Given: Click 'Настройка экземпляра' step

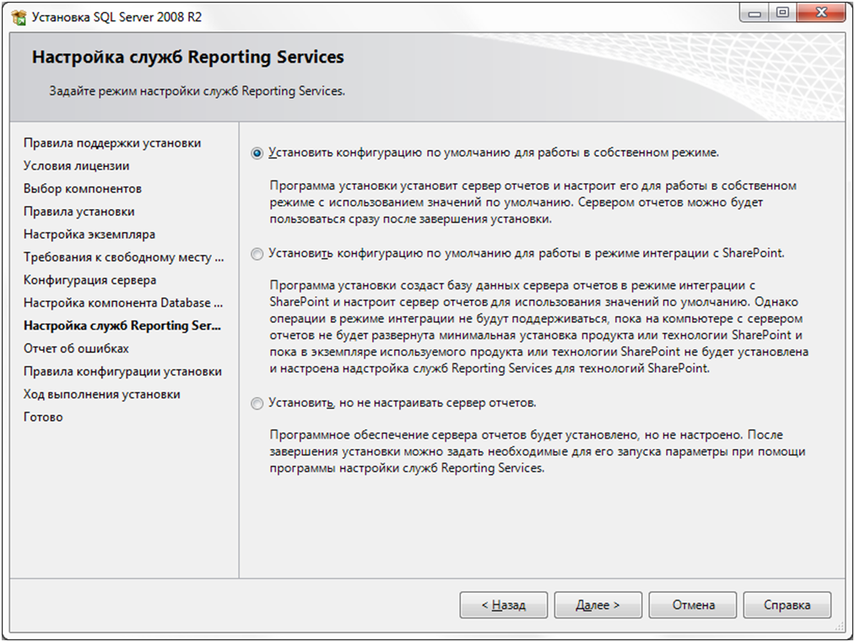Looking at the screenshot, I should (x=89, y=235).
